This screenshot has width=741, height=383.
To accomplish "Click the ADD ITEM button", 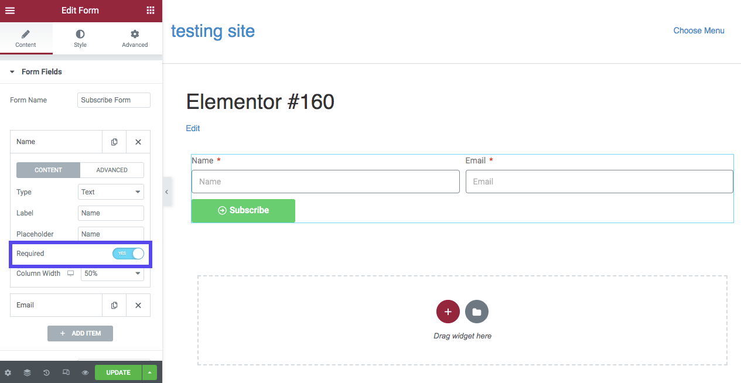I will pyautogui.click(x=80, y=333).
